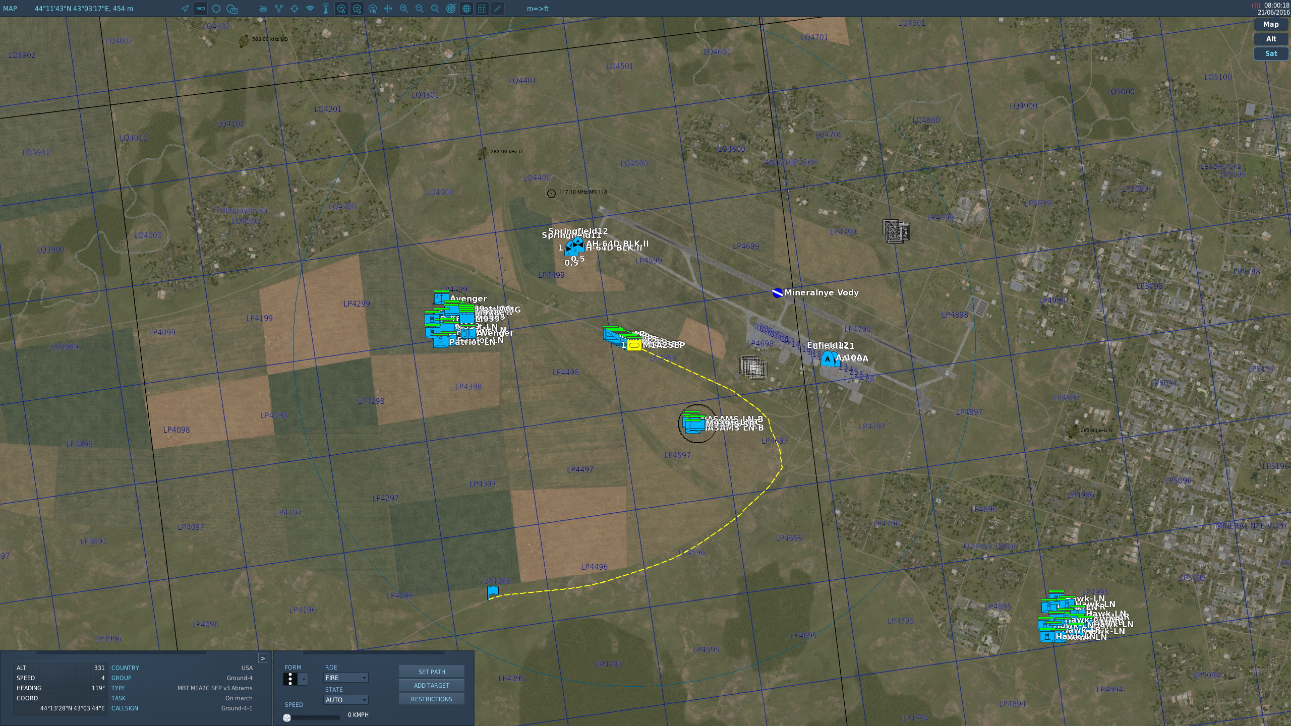
Task: Click the zoom out magnifier icon
Action: pos(420,9)
